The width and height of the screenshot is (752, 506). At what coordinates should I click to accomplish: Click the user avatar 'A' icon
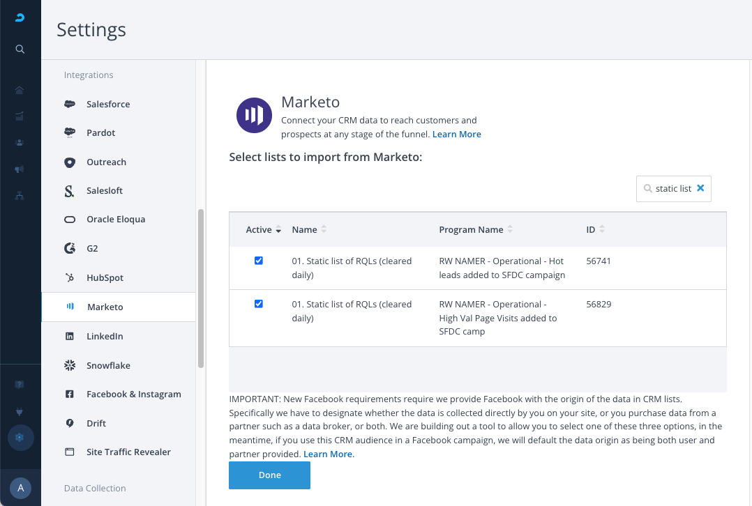pos(20,488)
